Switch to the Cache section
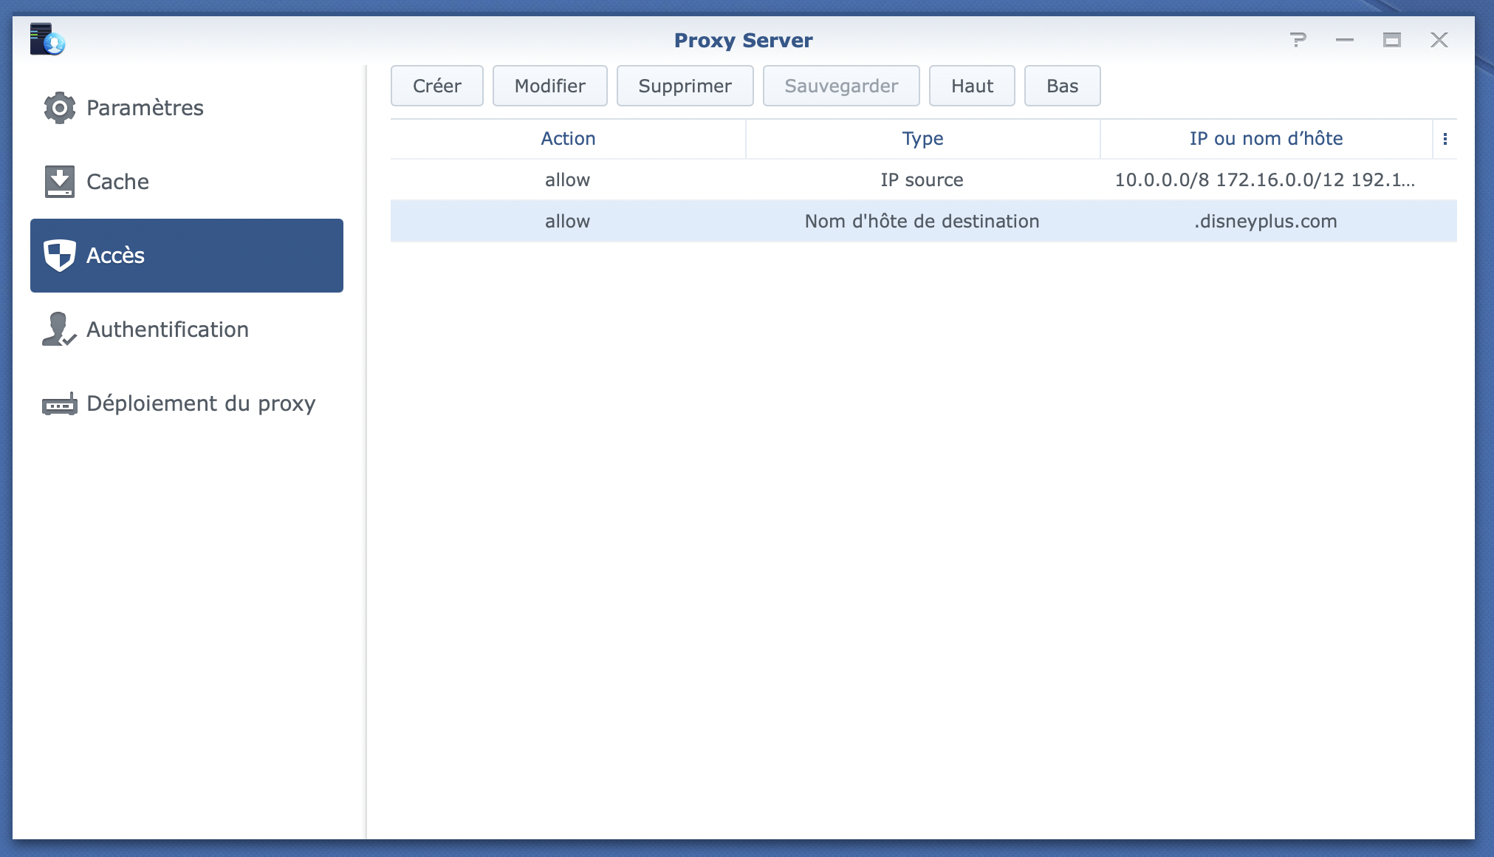1494x857 pixels. 118,182
